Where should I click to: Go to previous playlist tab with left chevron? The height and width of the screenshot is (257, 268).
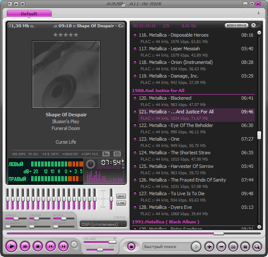(244, 13)
